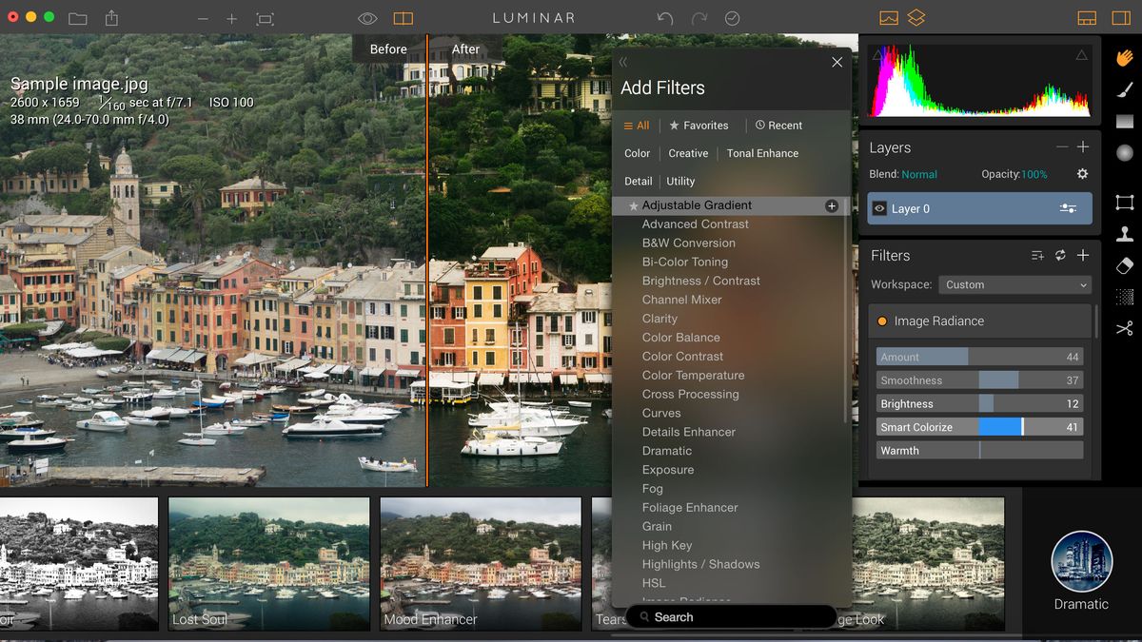The height and width of the screenshot is (642, 1142).
Task: Select the Erase tool
Action: click(x=1124, y=266)
